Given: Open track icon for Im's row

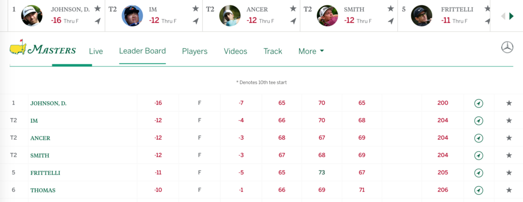Looking at the screenshot, I should coord(479,121).
